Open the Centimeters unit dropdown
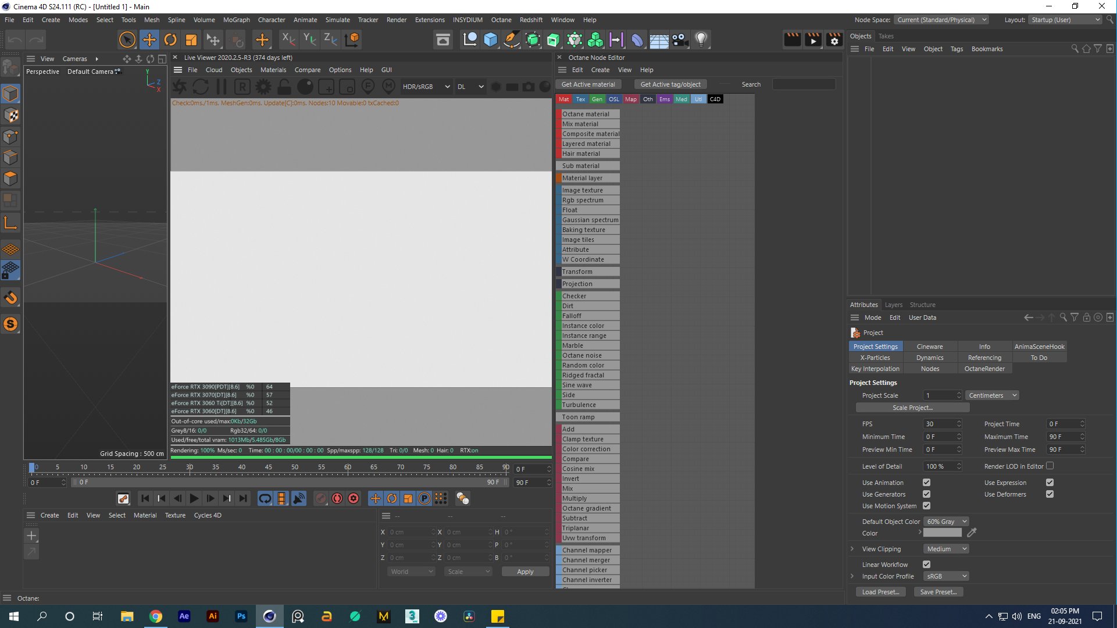This screenshot has width=1117, height=628. (992, 395)
